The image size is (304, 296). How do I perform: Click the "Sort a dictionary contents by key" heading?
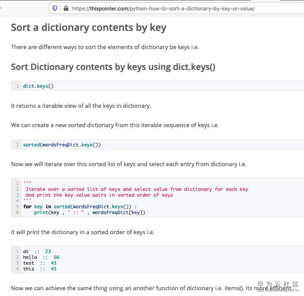[x=88, y=27]
